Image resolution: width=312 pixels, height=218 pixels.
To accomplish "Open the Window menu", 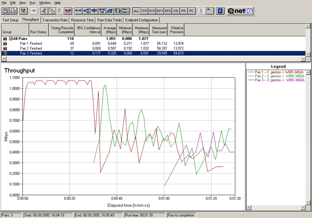I will tap(45, 3).
